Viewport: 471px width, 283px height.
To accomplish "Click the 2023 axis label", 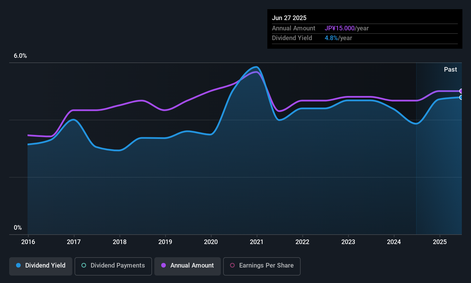I will [348, 242].
